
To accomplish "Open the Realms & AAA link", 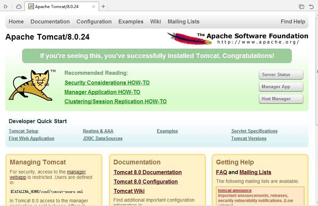I will (x=98, y=131).
